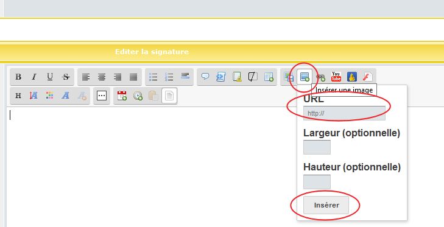
Task: Click the Largeur optional field
Action: (x=317, y=147)
